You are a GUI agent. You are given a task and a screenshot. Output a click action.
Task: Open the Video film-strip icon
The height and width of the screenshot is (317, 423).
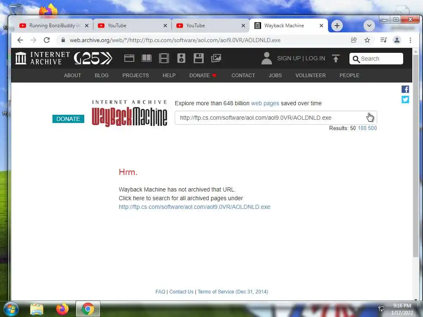tap(164, 58)
